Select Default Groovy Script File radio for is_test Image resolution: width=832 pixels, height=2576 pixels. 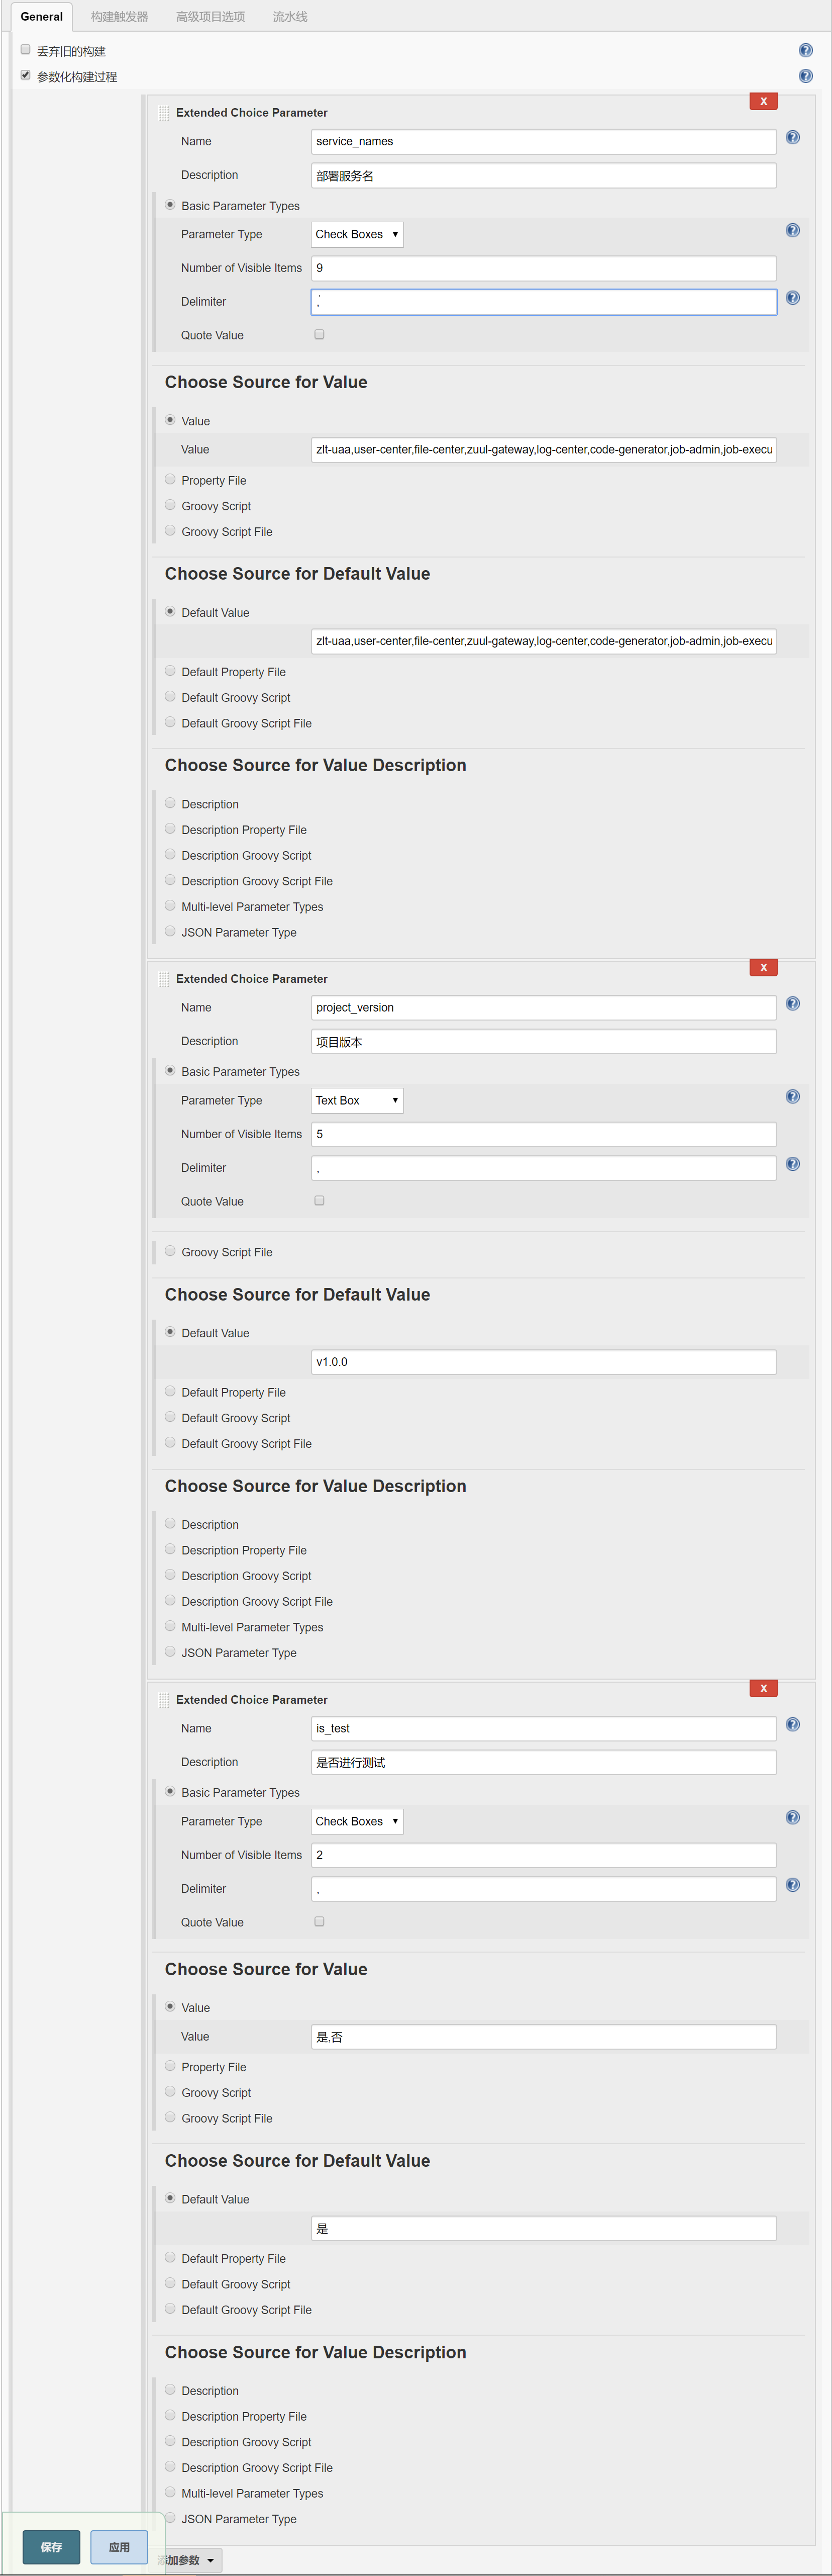(x=170, y=2308)
